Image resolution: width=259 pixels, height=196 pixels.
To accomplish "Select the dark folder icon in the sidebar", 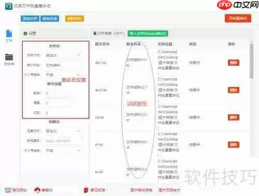I will 9,57.
